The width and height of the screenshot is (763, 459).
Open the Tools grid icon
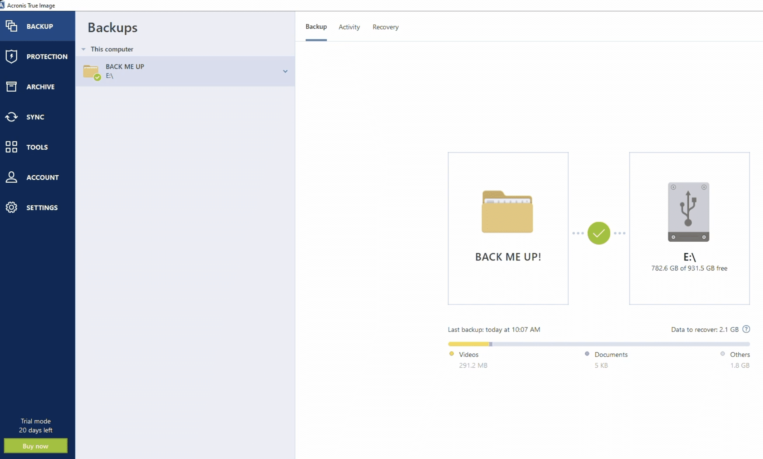coord(11,147)
